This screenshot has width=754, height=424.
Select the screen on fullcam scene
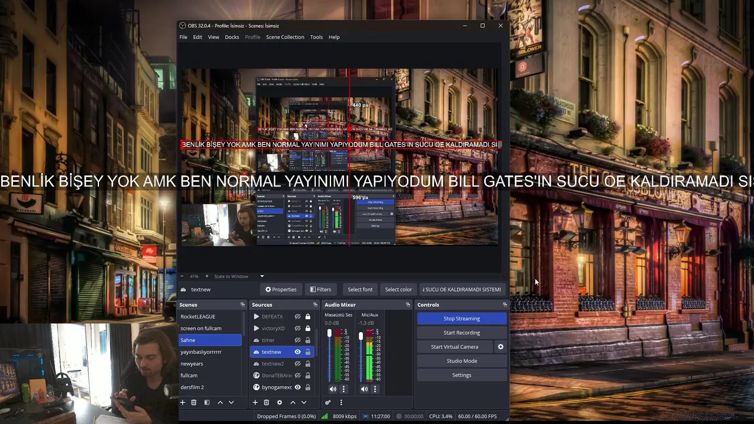pyautogui.click(x=210, y=328)
